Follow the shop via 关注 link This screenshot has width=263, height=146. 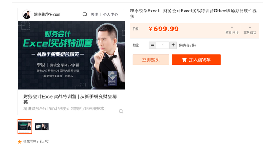tap(95, 15)
